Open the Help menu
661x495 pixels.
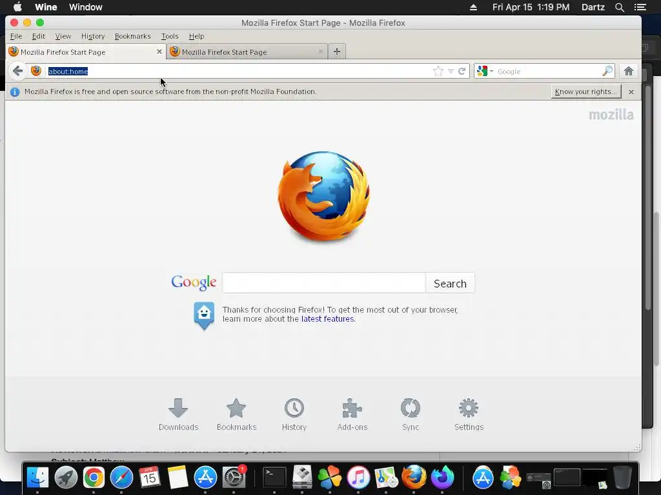pyautogui.click(x=196, y=36)
